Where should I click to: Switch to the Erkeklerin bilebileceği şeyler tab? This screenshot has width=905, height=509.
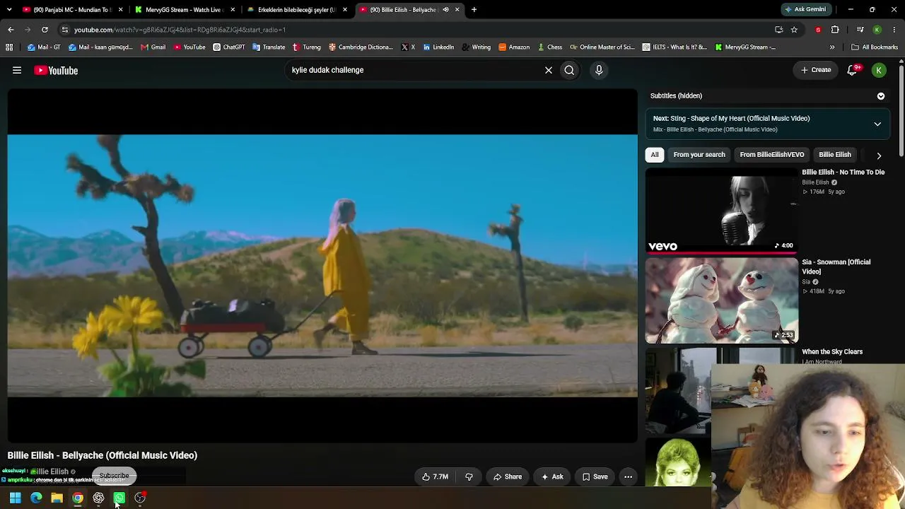[x=296, y=10]
